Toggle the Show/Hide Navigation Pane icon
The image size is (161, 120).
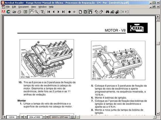coord(25,12)
